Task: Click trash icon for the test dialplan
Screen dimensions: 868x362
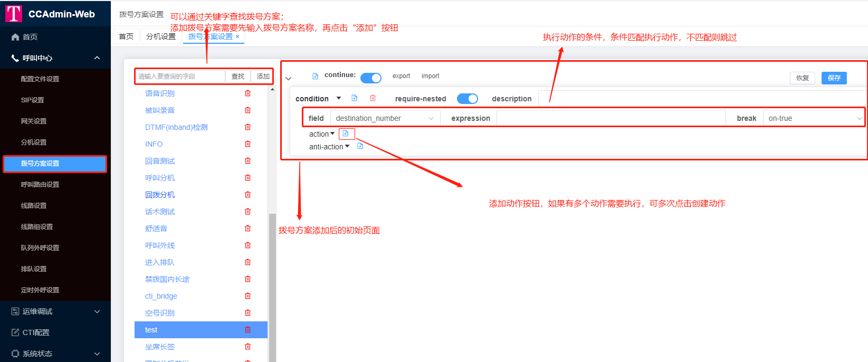Action: tap(247, 330)
